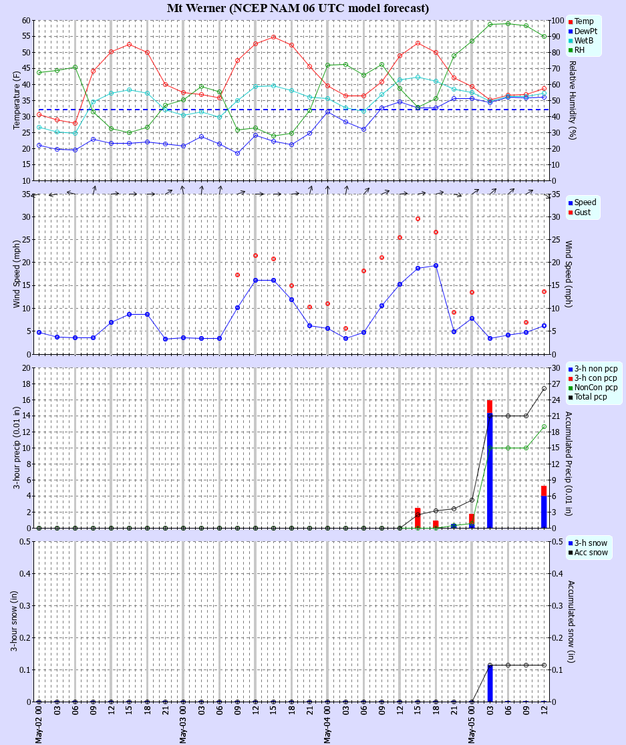Click the tallest blue precipitation bar at May-05 03
This screenshot has height=745, width=626.
tap(490, 470)
